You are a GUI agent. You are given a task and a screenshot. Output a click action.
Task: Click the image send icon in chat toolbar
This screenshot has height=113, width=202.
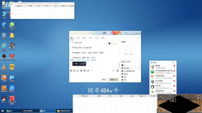85,71
